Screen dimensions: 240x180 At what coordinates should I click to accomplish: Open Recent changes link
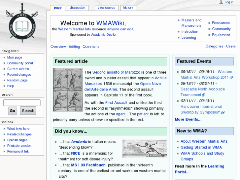(19, 75)
